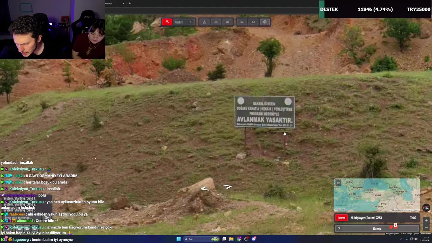The image size is (432, 243).
Task: Click the Sorun bildirin link
Action: pyautogui.click(x=426, y=234)
